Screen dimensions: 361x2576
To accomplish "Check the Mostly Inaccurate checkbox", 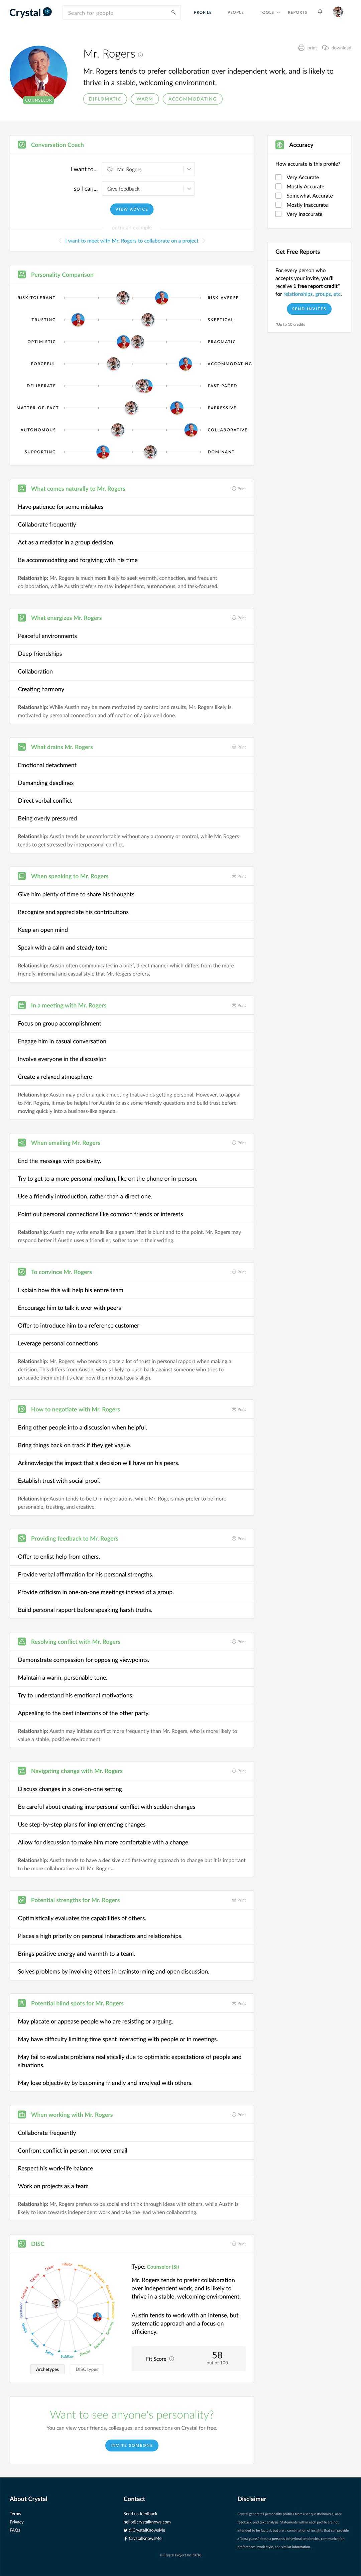I will 278,205.
